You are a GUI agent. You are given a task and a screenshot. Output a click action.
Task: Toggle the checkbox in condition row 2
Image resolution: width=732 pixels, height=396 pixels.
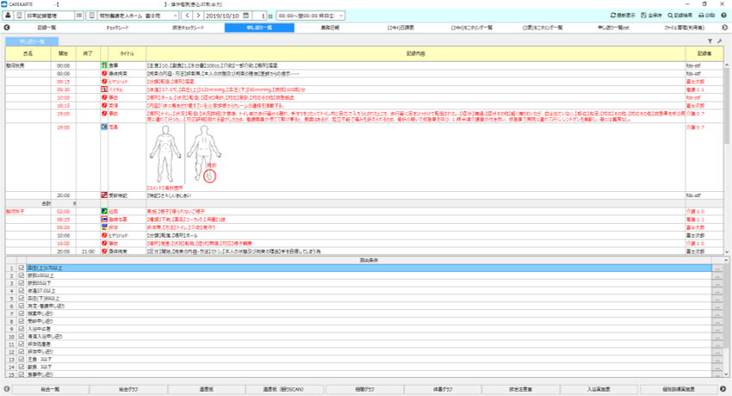click(21, 275)
